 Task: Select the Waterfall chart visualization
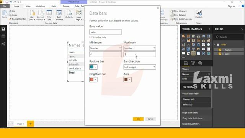[183, 45]
